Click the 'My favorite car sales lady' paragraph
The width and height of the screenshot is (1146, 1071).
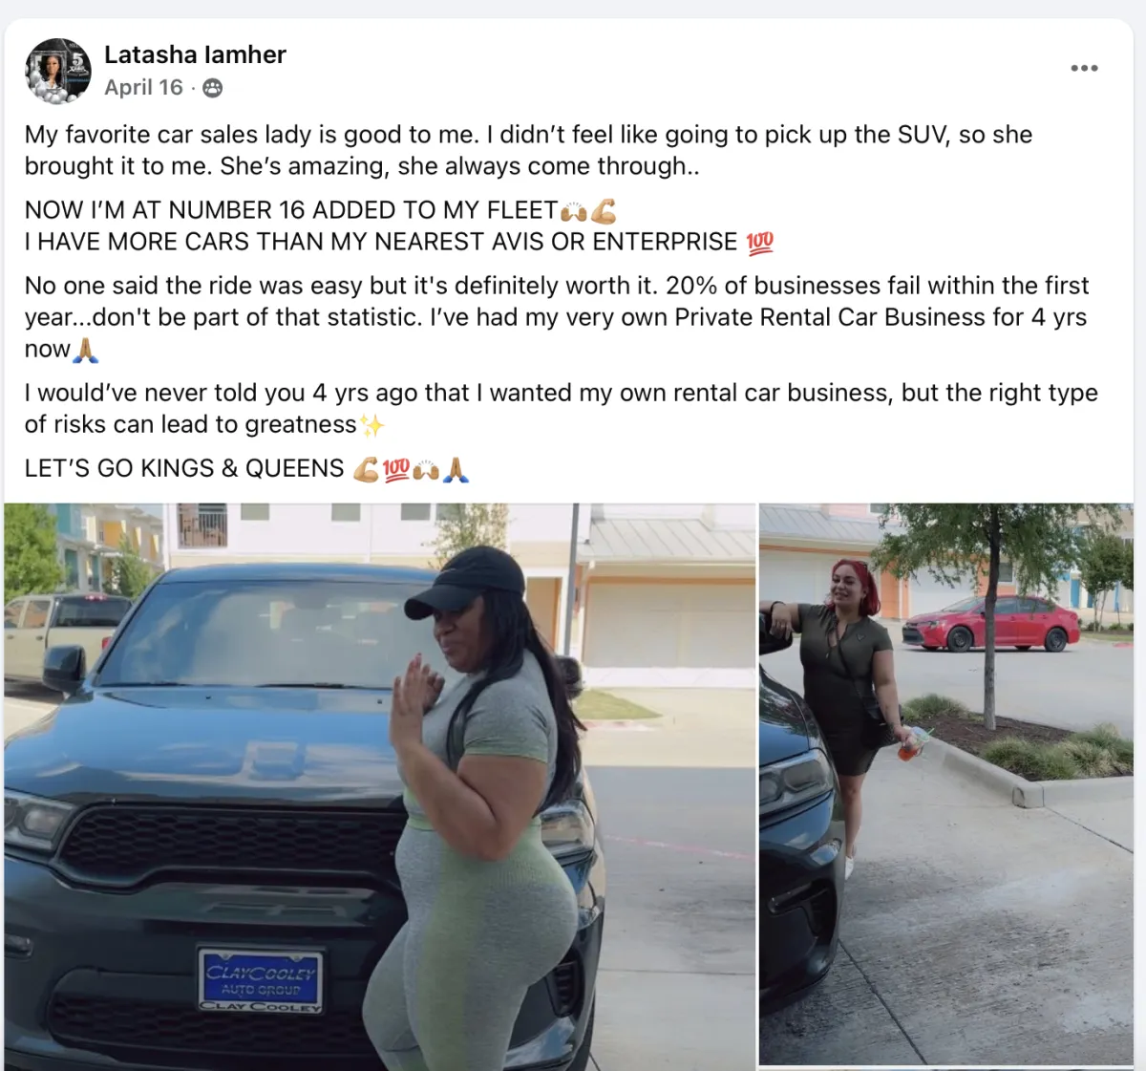click(x=529, y=150)
